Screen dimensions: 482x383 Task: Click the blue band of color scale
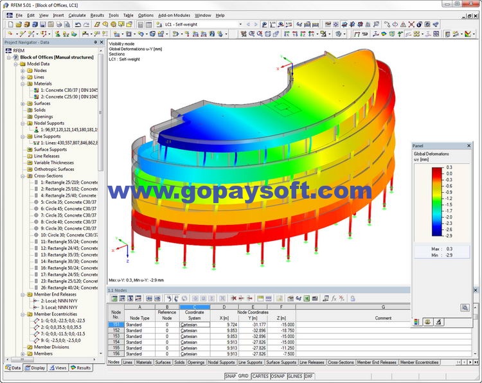437,229
